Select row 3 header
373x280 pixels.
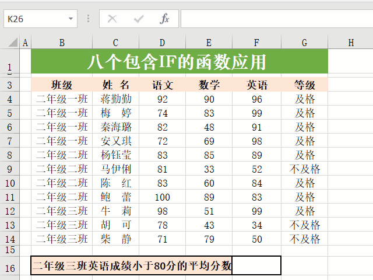pyautogui.click(x=9, y=85)
